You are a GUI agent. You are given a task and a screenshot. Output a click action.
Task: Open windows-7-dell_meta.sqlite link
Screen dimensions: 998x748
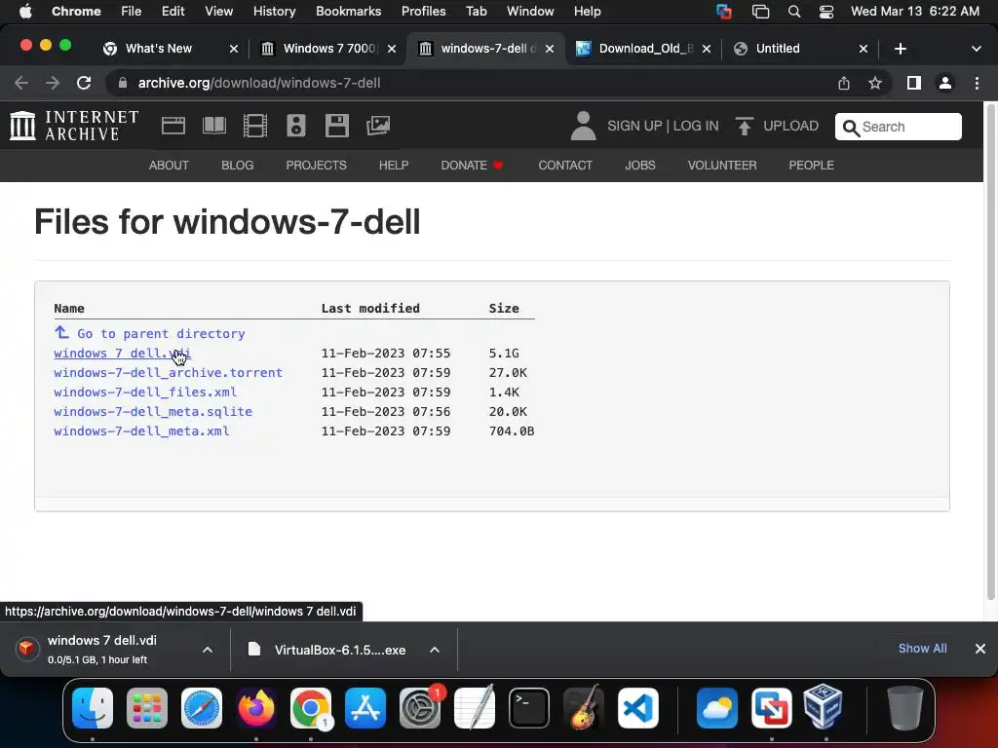[x=153, y=412]
